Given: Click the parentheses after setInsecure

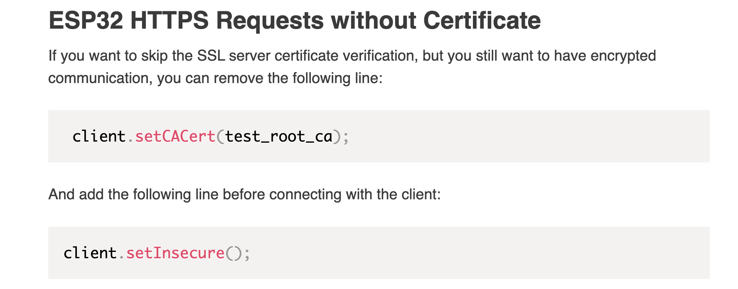Looking at the screenshot, I should click(234, 253).
